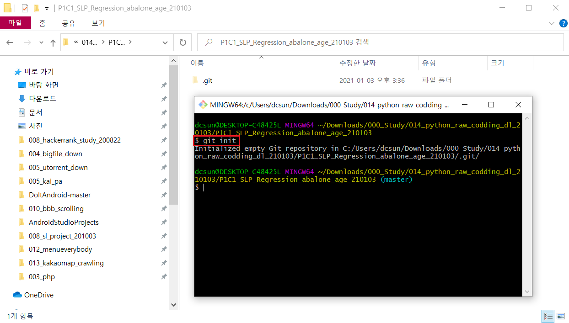
Task: Click the Quick Access properties checkmark icon
Action: click(25, 8)
